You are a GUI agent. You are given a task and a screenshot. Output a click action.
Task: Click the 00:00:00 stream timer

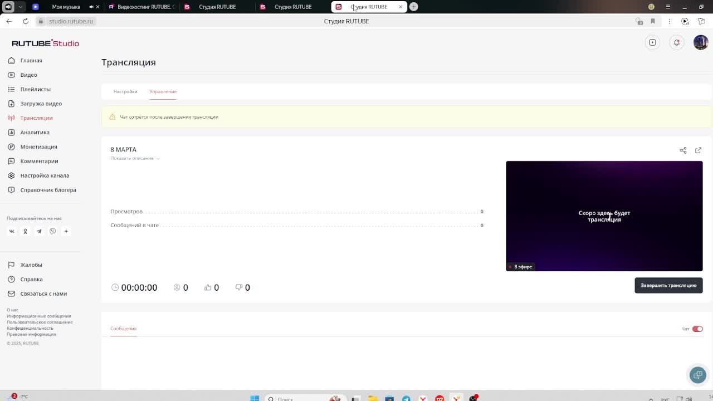point(134,287)
